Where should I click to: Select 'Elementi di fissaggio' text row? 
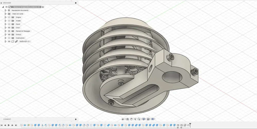coord(23,31)
